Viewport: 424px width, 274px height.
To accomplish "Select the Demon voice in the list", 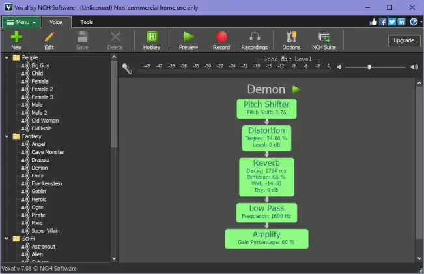I will click(40, 168).
